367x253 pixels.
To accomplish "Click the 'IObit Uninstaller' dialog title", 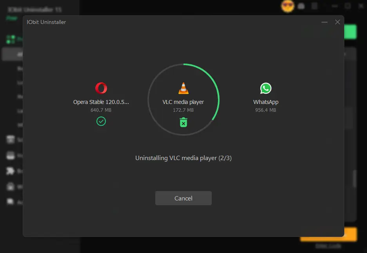I will point(46,22).
